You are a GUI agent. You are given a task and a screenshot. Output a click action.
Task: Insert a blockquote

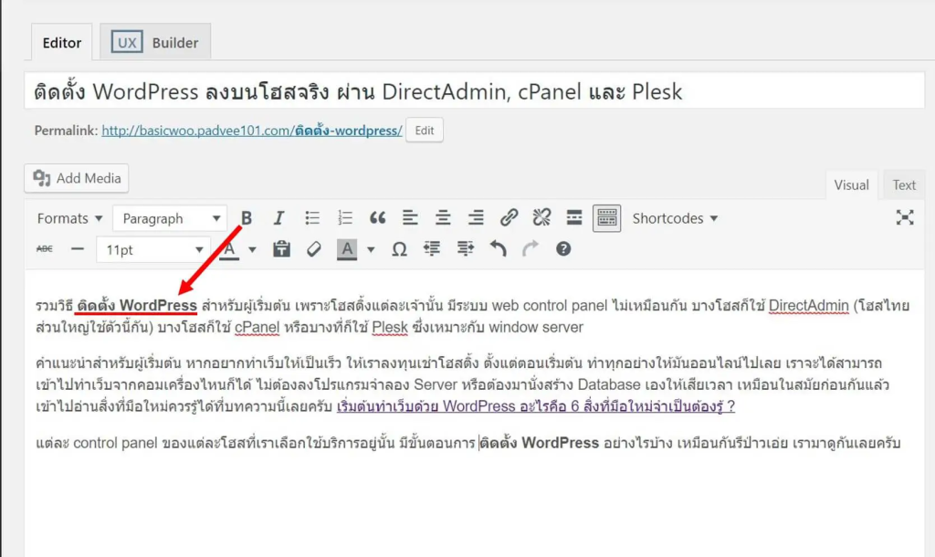tap(377, 218)
